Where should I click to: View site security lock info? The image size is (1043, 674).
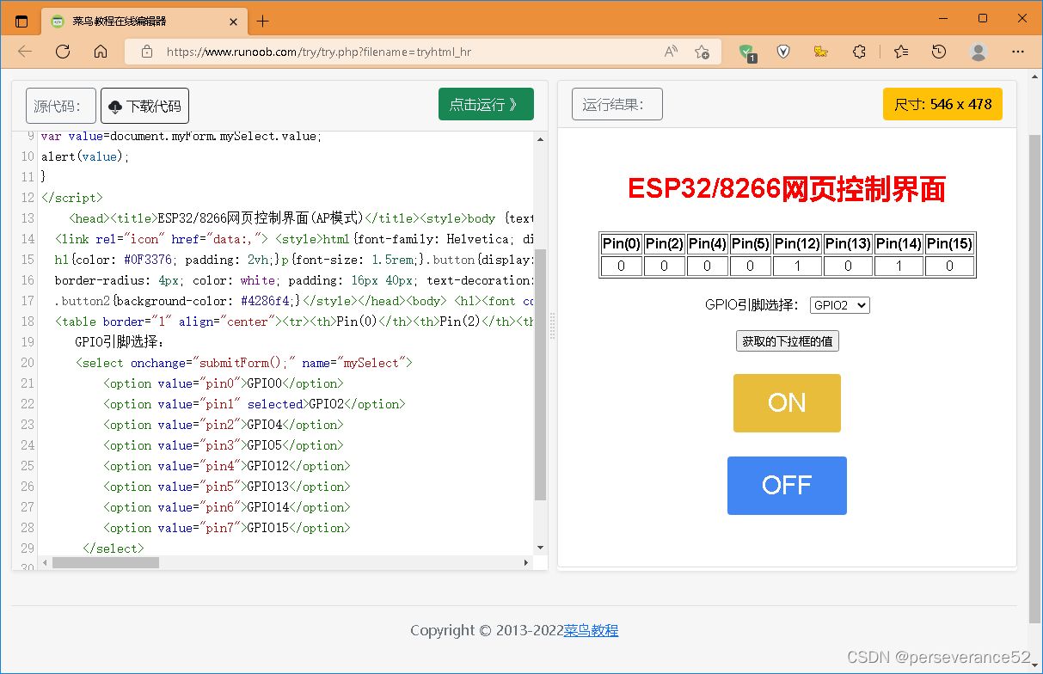tap(146, 52)
